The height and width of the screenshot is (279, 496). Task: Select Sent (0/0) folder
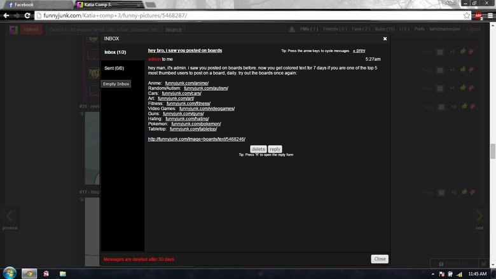pyautogui.click(x=114, y=68)
